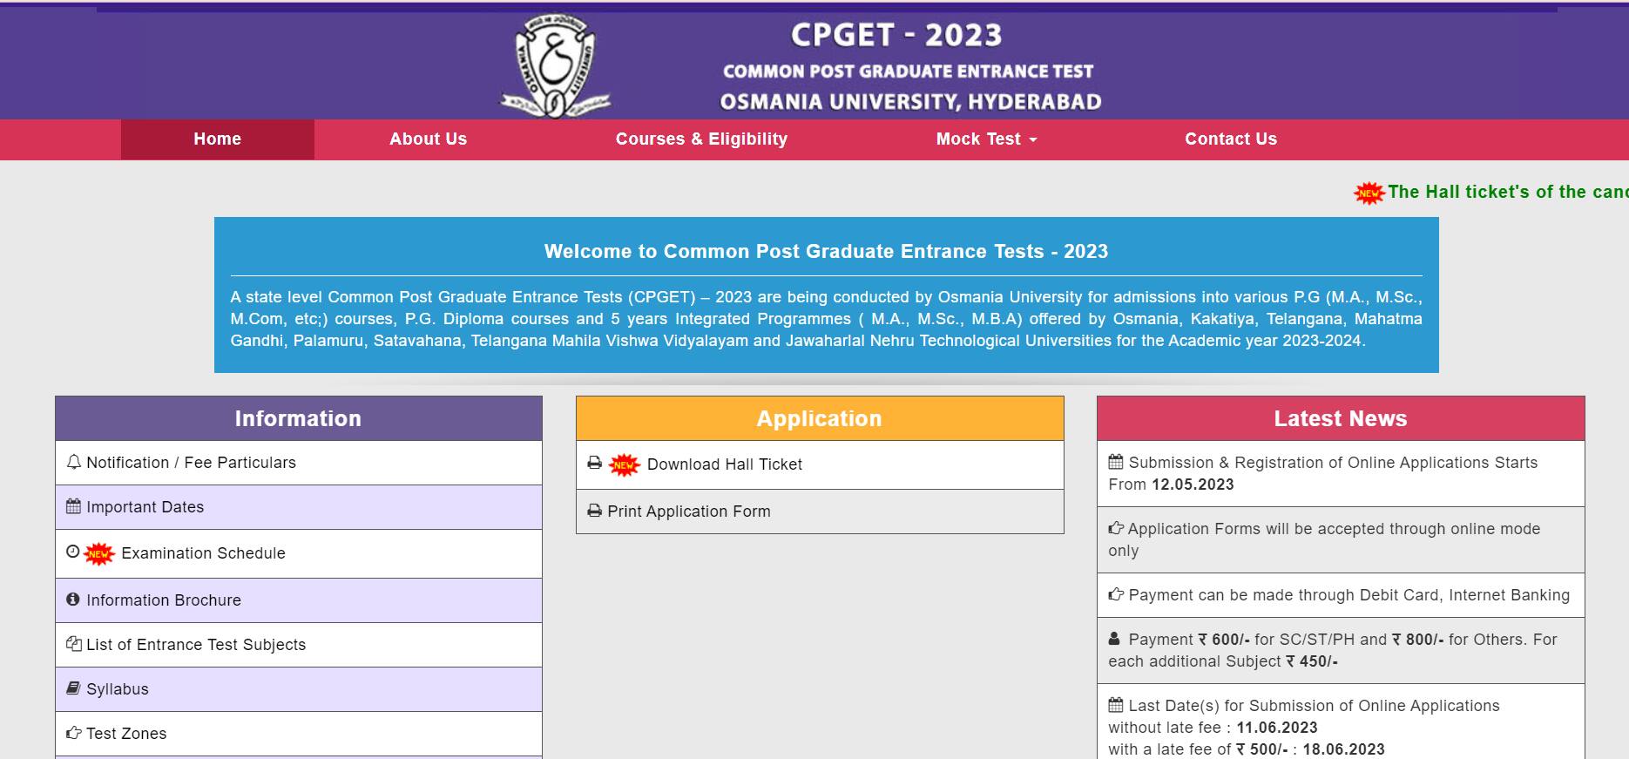This screenshot has height=759, width=1629.
Task: Click the calendar icon beside Submission & Registration news
Action: [1116, 462]
